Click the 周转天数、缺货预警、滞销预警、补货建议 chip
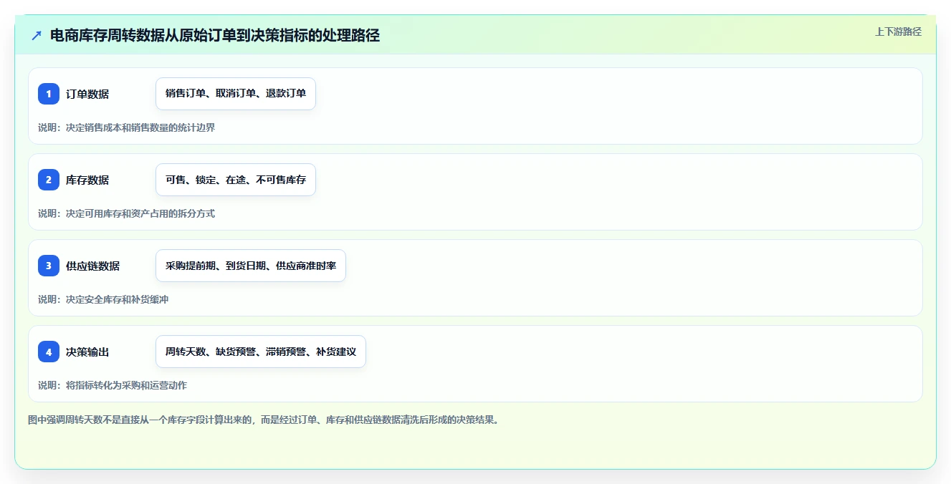Image resolution: width=951 pixels, height=484 pixels. tap(261, 352)
